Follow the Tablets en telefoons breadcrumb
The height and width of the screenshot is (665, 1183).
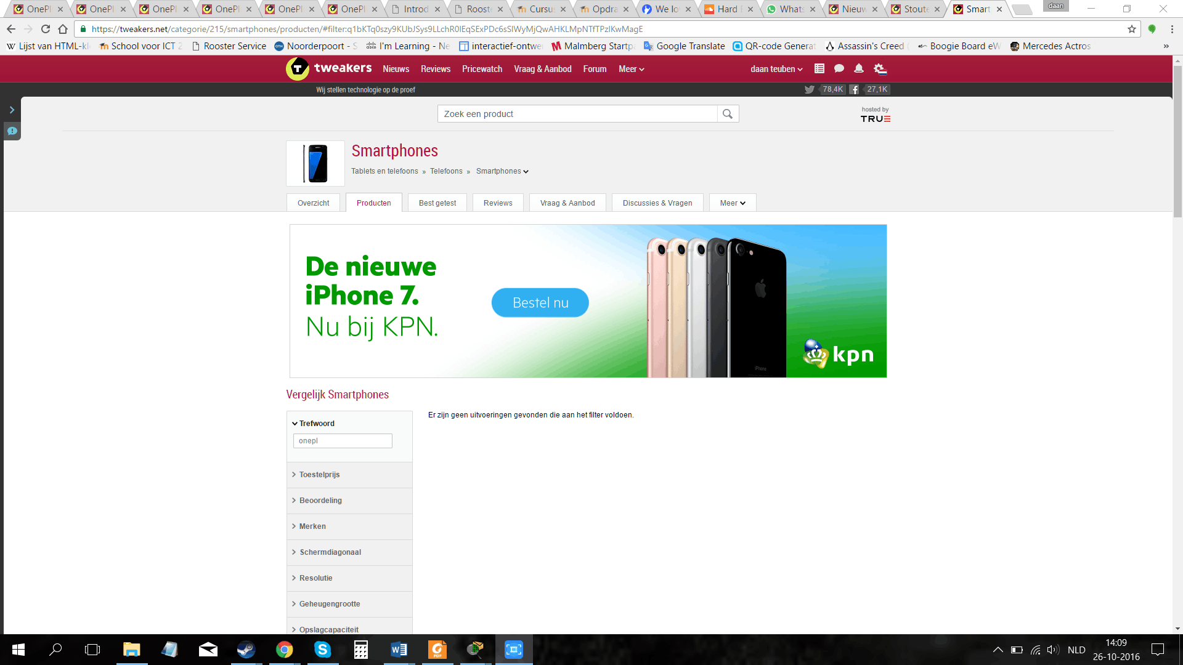(384, 171)
